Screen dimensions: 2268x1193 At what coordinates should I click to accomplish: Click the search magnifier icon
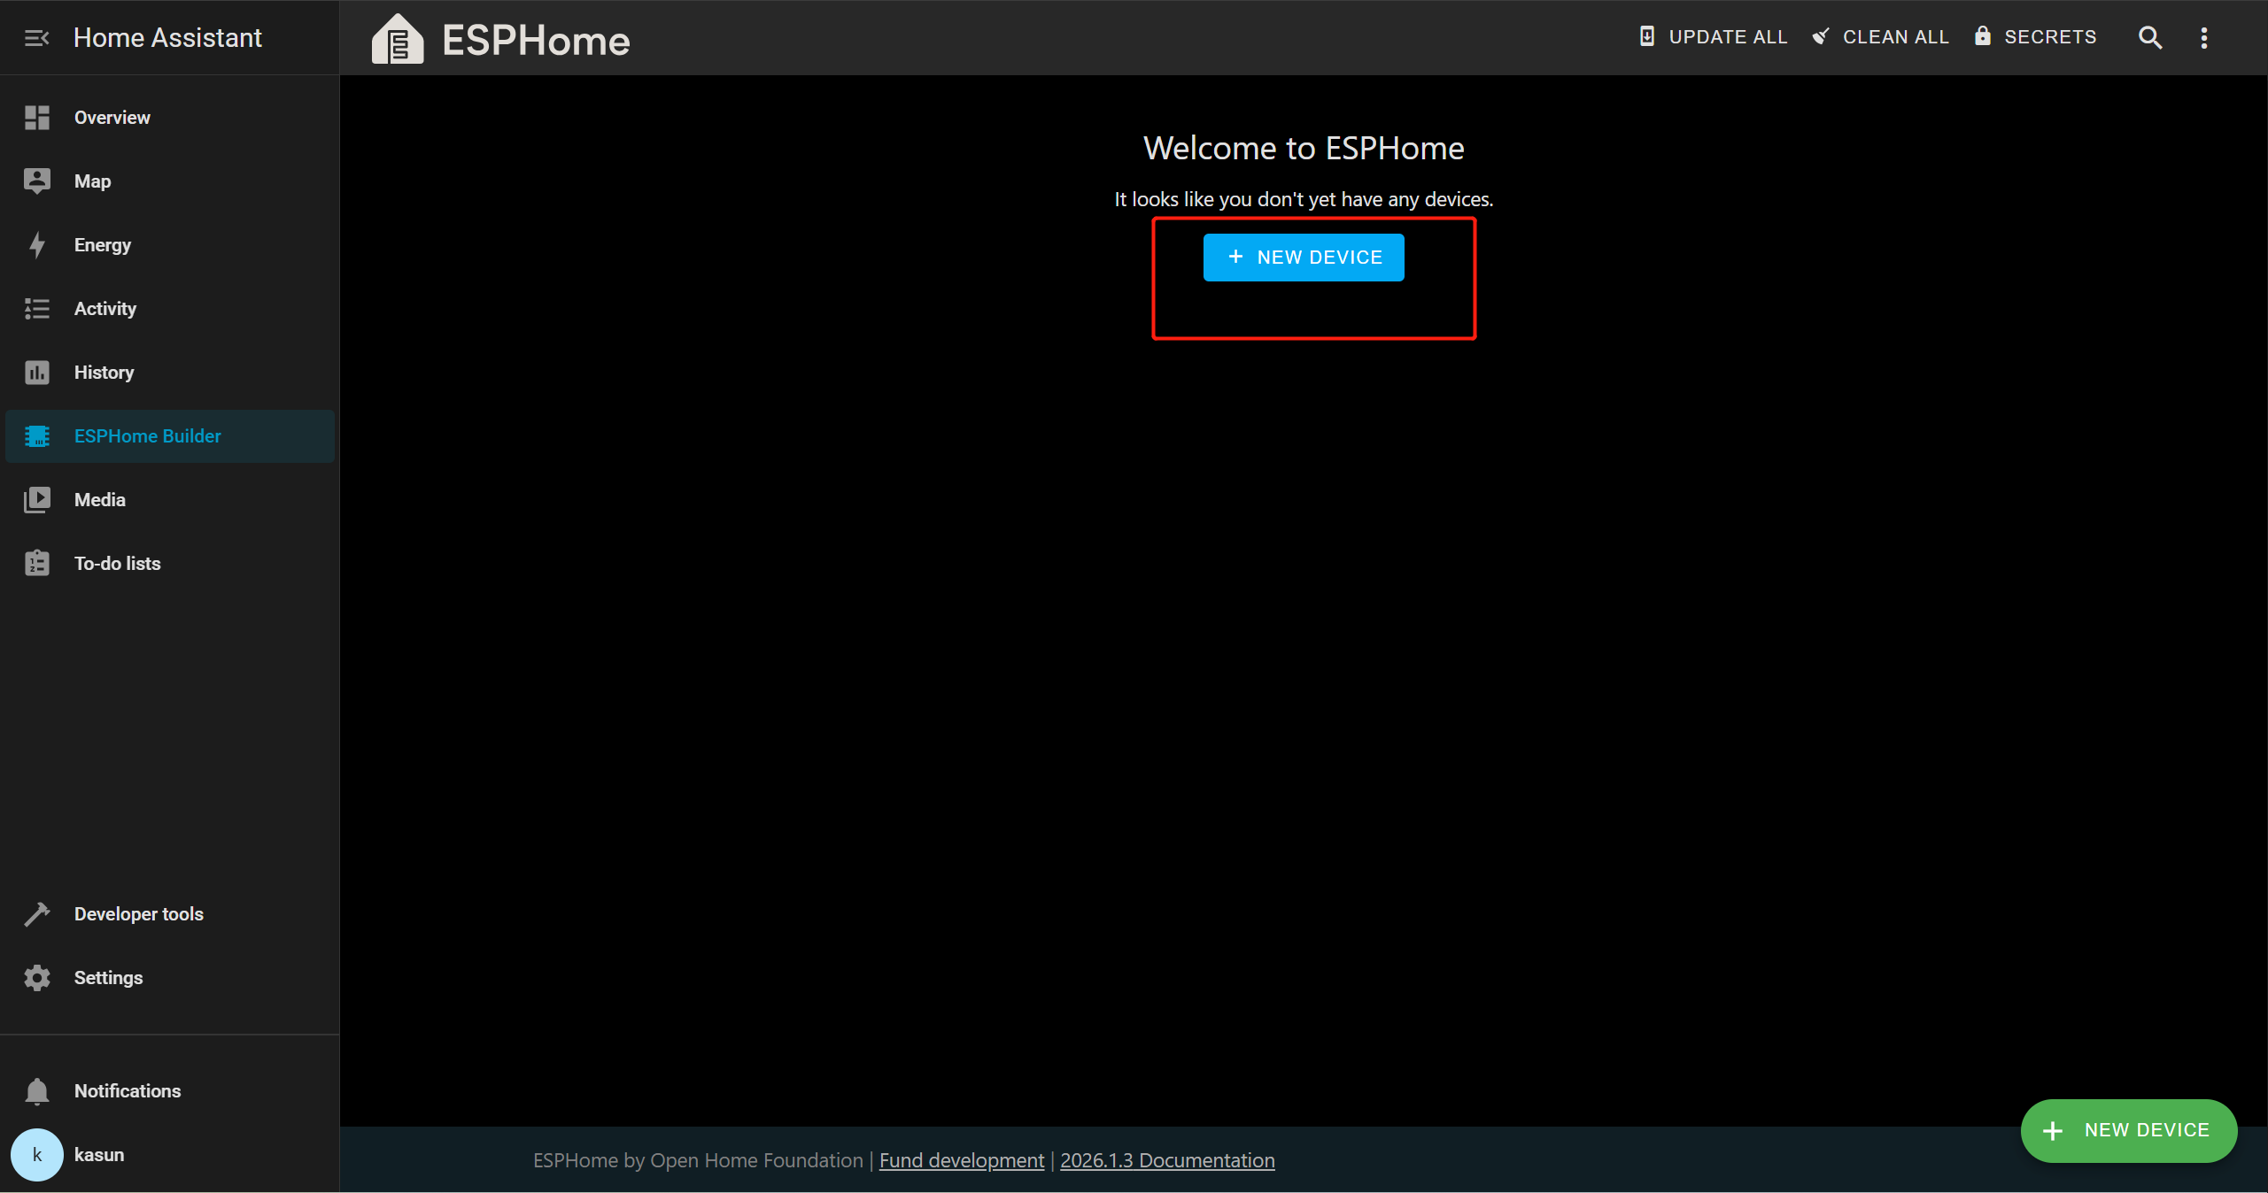[x=2149, y=37]
